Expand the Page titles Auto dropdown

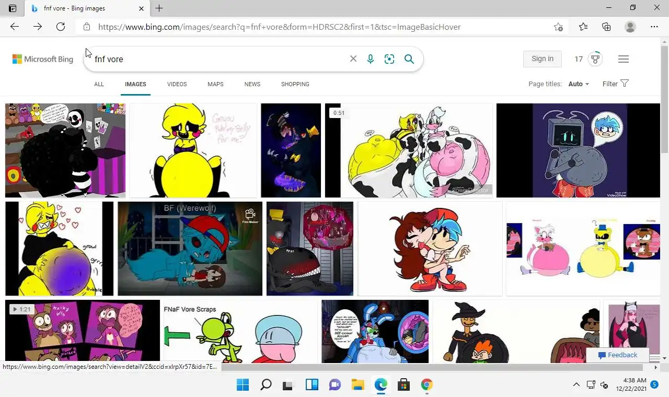pos(579,84)
